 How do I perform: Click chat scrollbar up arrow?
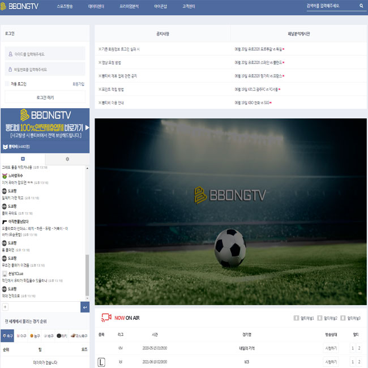[87, 168]
